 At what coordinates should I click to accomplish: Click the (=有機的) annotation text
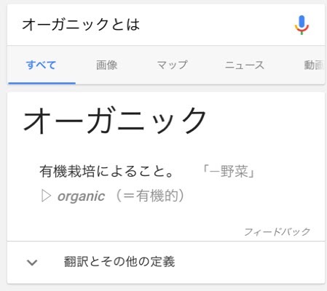point(149,196)
